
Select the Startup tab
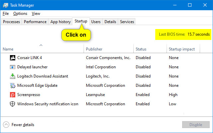[81, 21]
